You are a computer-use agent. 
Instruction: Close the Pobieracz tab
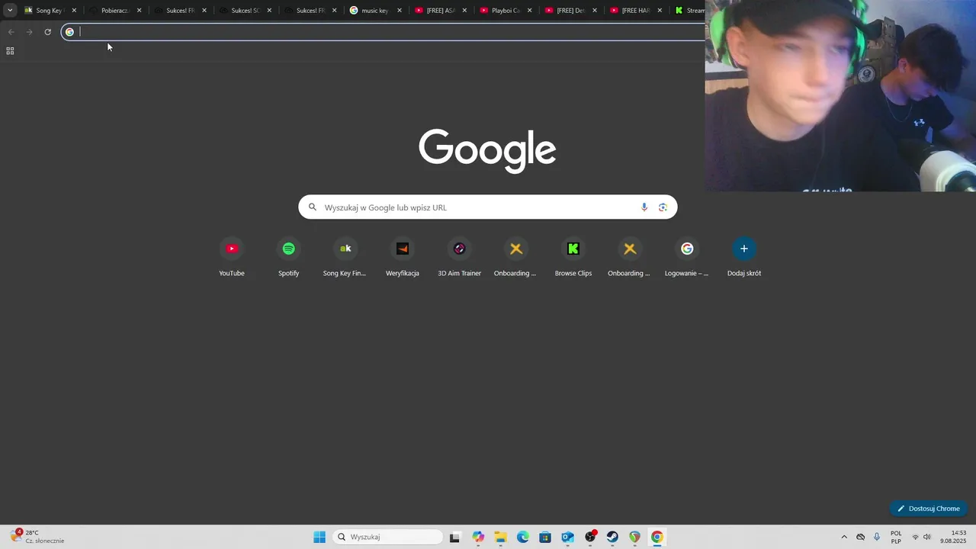point(139,11)
